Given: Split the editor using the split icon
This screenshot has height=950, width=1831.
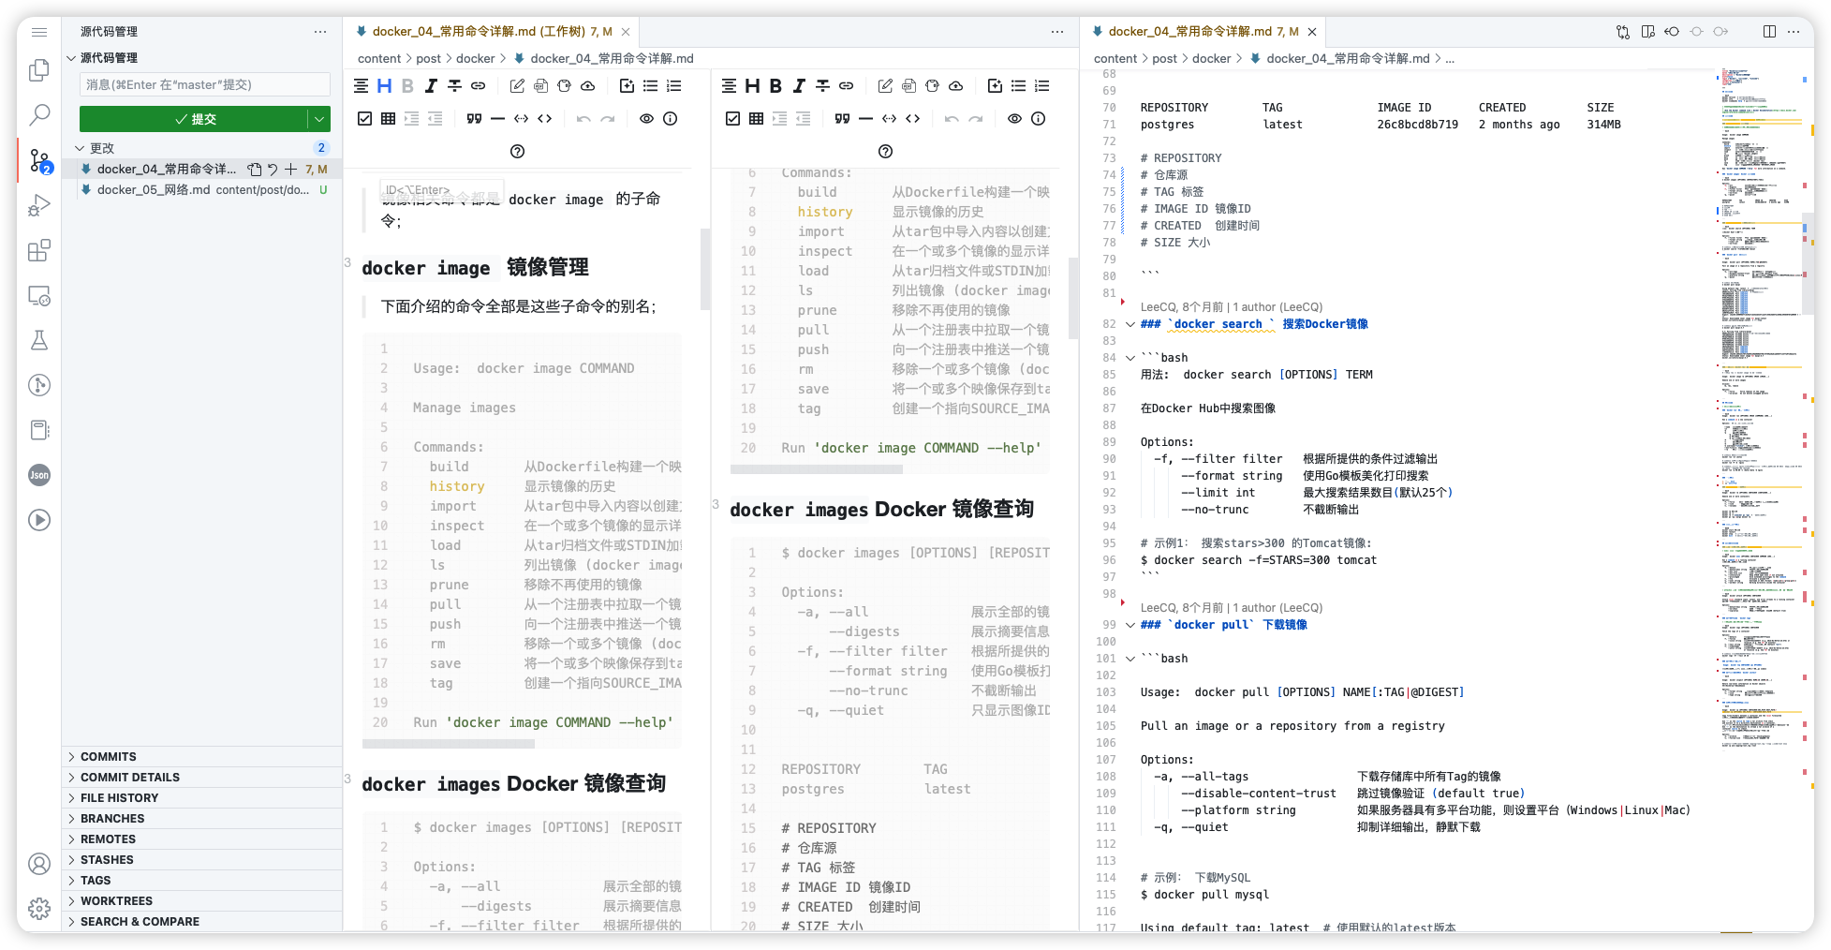Looking at the screenshot, I should (x=1769, y=31).
